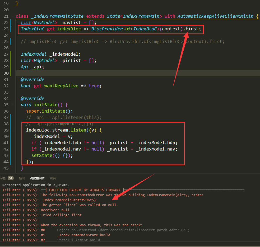This screenshot has width=260, height=247.
Task: Click the underlined List type on line 22
Action: tap(26, 22)
